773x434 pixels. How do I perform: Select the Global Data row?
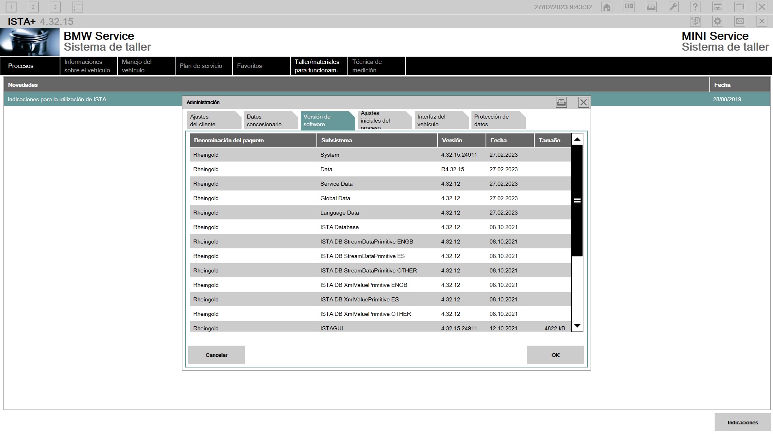pyautogui.click(x=380, y=198)
